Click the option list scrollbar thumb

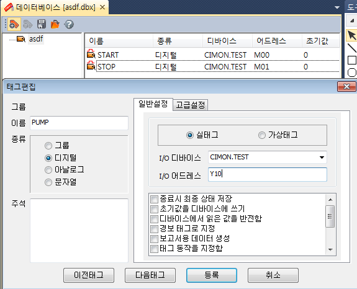tap(330, 216)
